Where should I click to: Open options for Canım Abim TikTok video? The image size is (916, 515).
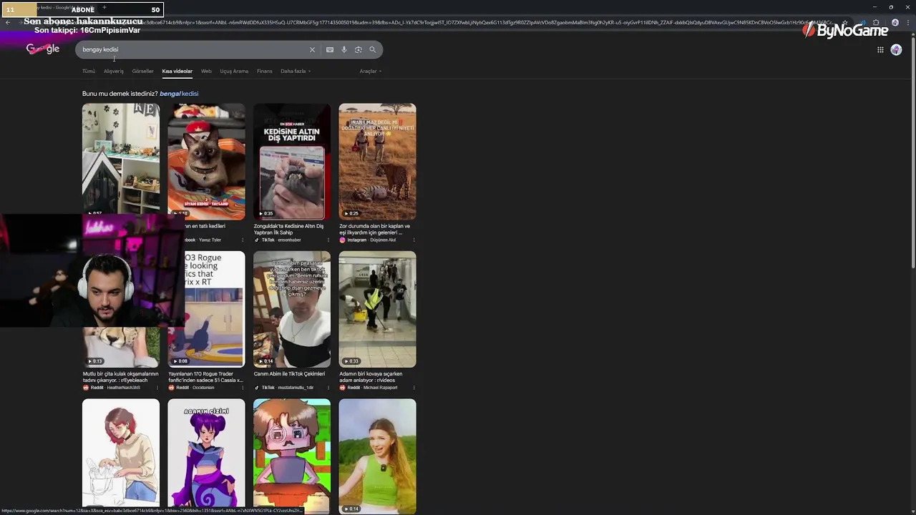click(328, 387)
